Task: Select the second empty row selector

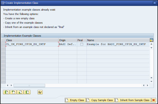Action: point(3,52)
